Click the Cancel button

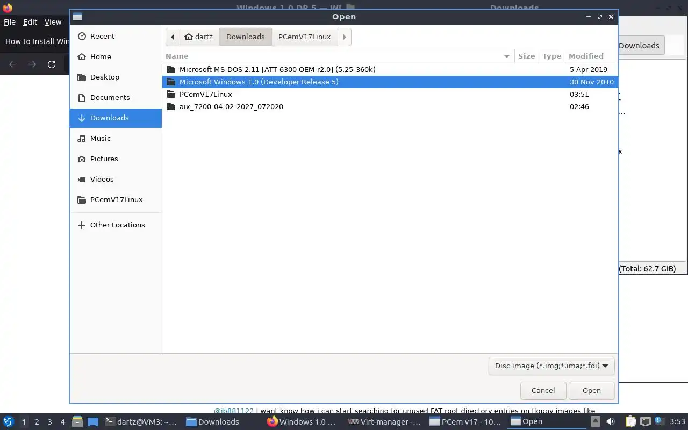543,390
